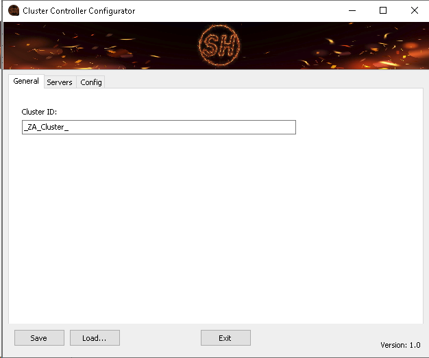Minimize the Cluster Controller Configurator window

tap(352, 11)
